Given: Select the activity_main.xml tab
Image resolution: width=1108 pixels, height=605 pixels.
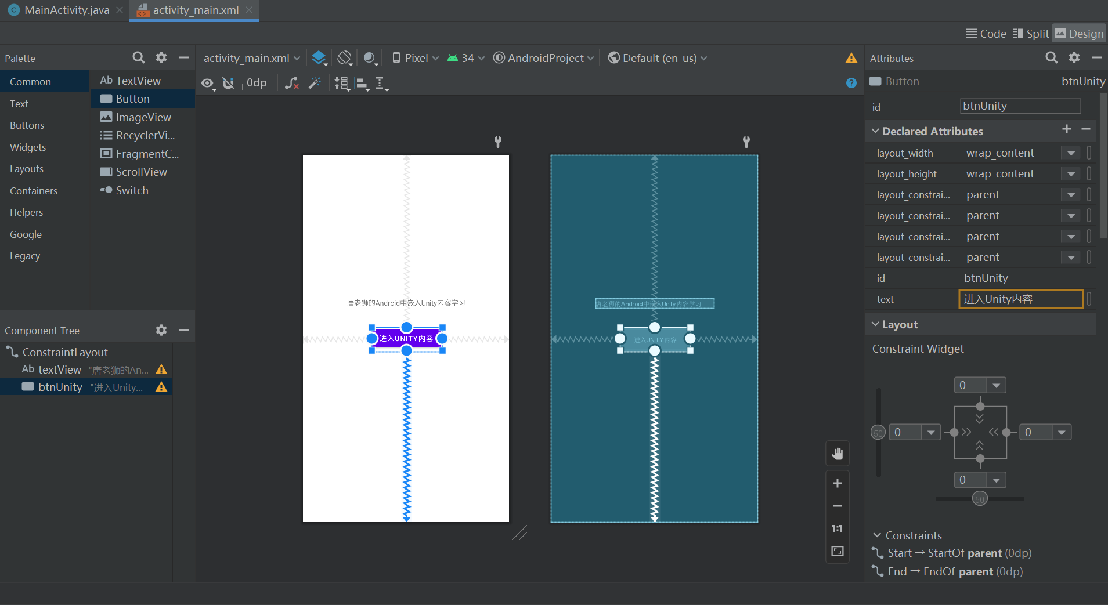Looking at the screenshot, I should pyautogui.click(x=194, y=10).
